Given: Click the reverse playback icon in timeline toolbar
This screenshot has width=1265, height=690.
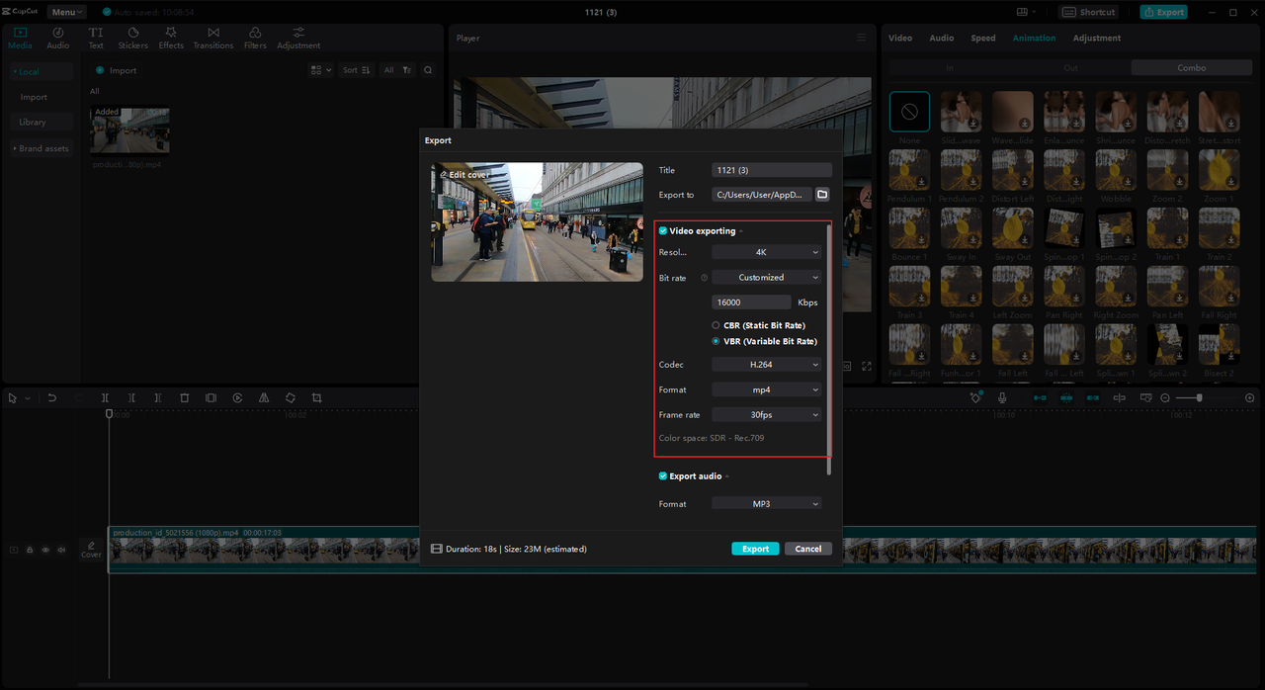Looking at the screenshot, I should point(237,397).
